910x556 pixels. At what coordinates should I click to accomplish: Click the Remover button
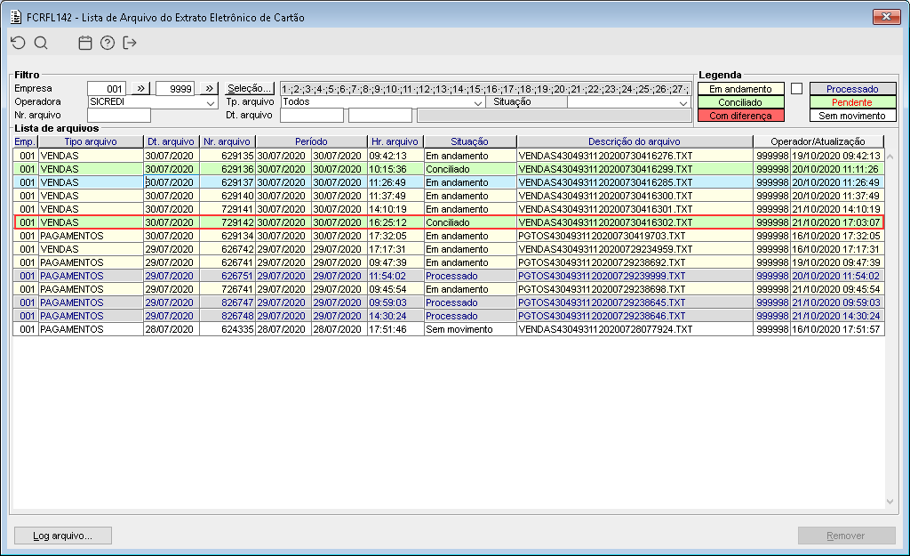[x=846, y=536]
